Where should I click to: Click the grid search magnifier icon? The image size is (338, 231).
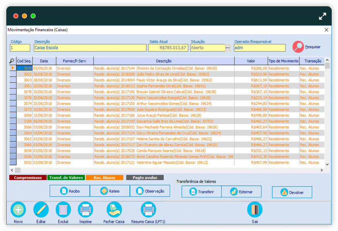coord(12,61)
